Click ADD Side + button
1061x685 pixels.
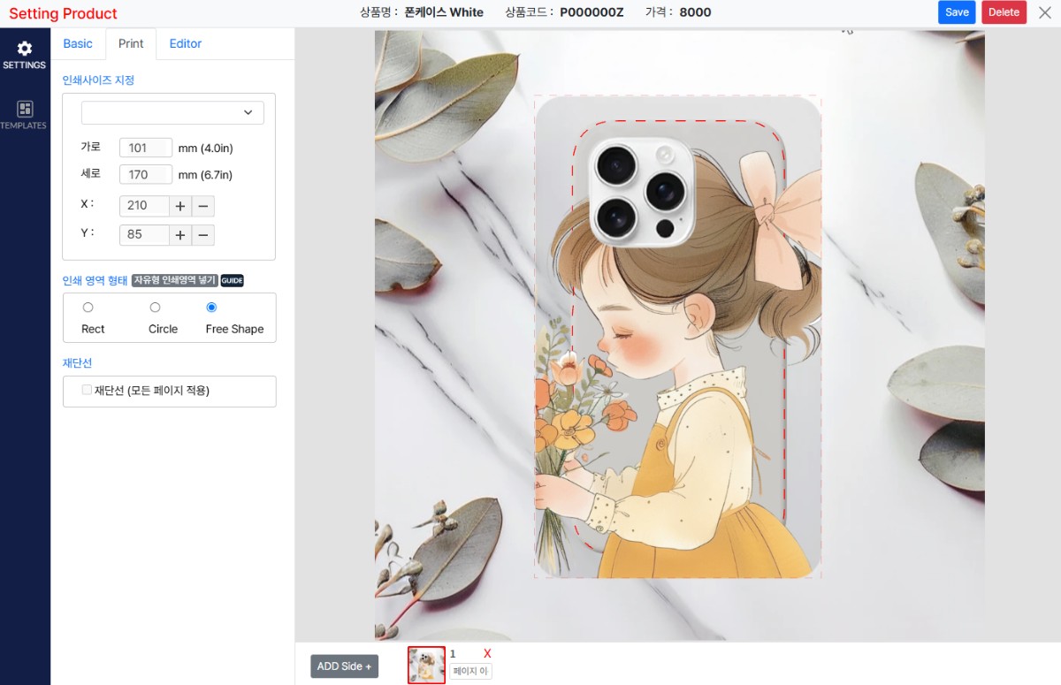344,666
